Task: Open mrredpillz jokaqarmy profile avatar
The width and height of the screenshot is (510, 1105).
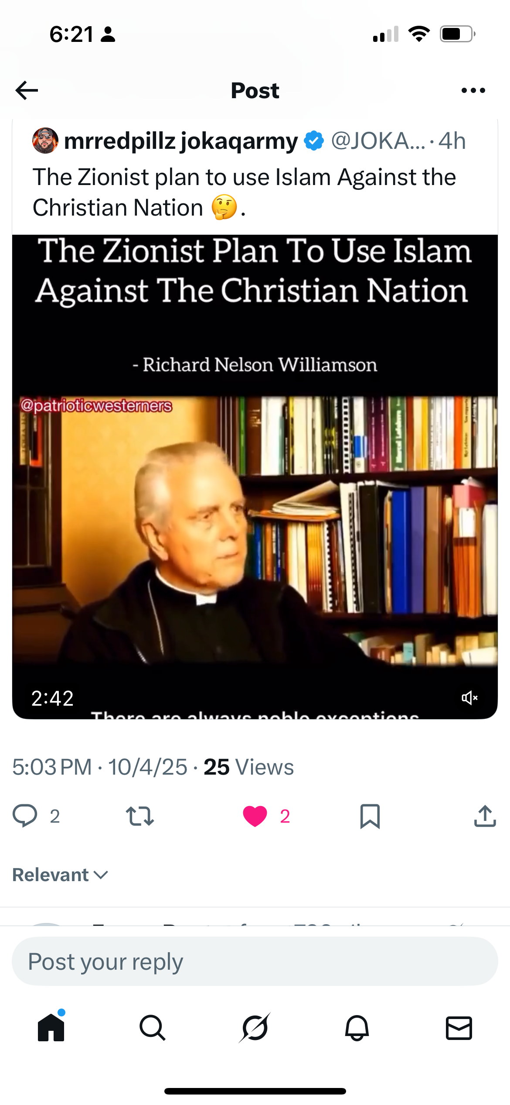Action: pyautogui.click(x=45, y=141)
